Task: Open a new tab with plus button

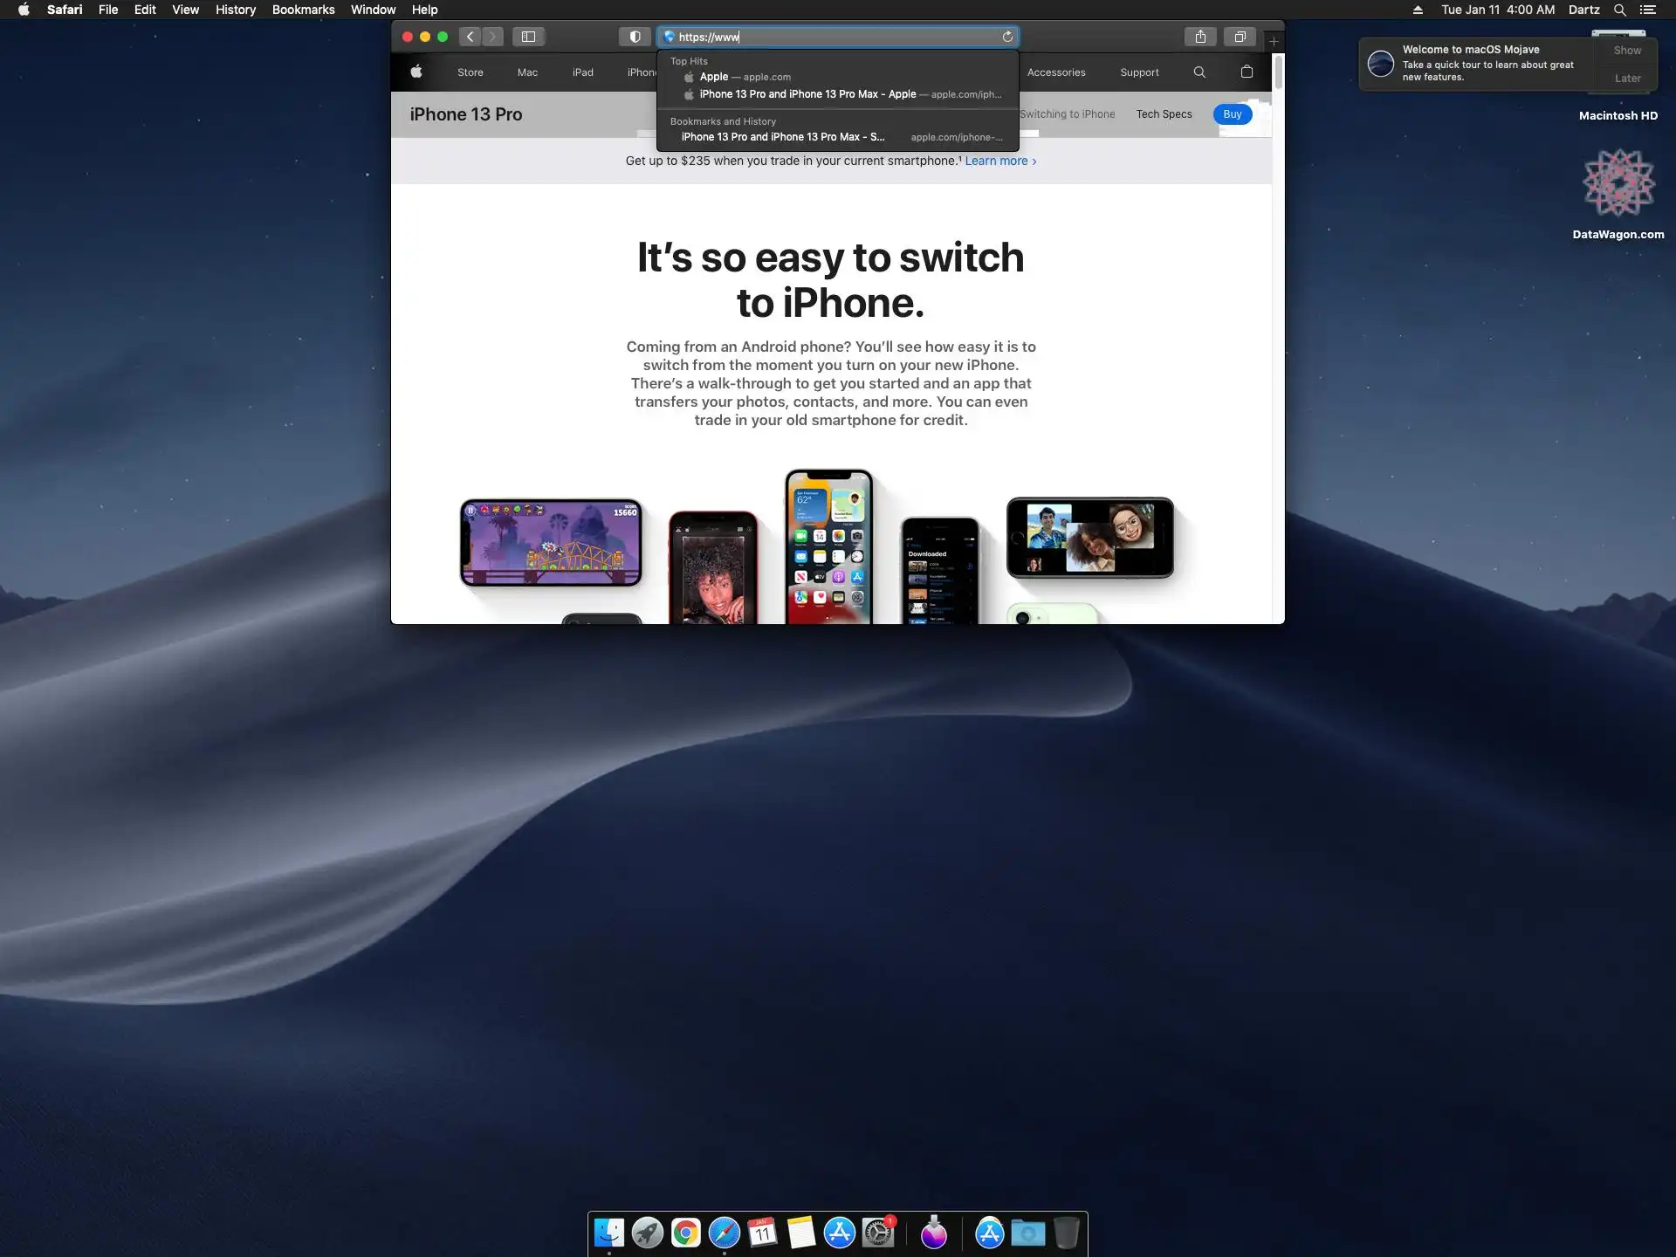Action: [1274, 41]
